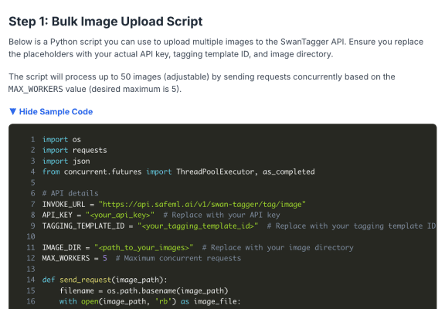Click the API_KEY variable name on line 8

pyautogui.click(x=57, y=215)
